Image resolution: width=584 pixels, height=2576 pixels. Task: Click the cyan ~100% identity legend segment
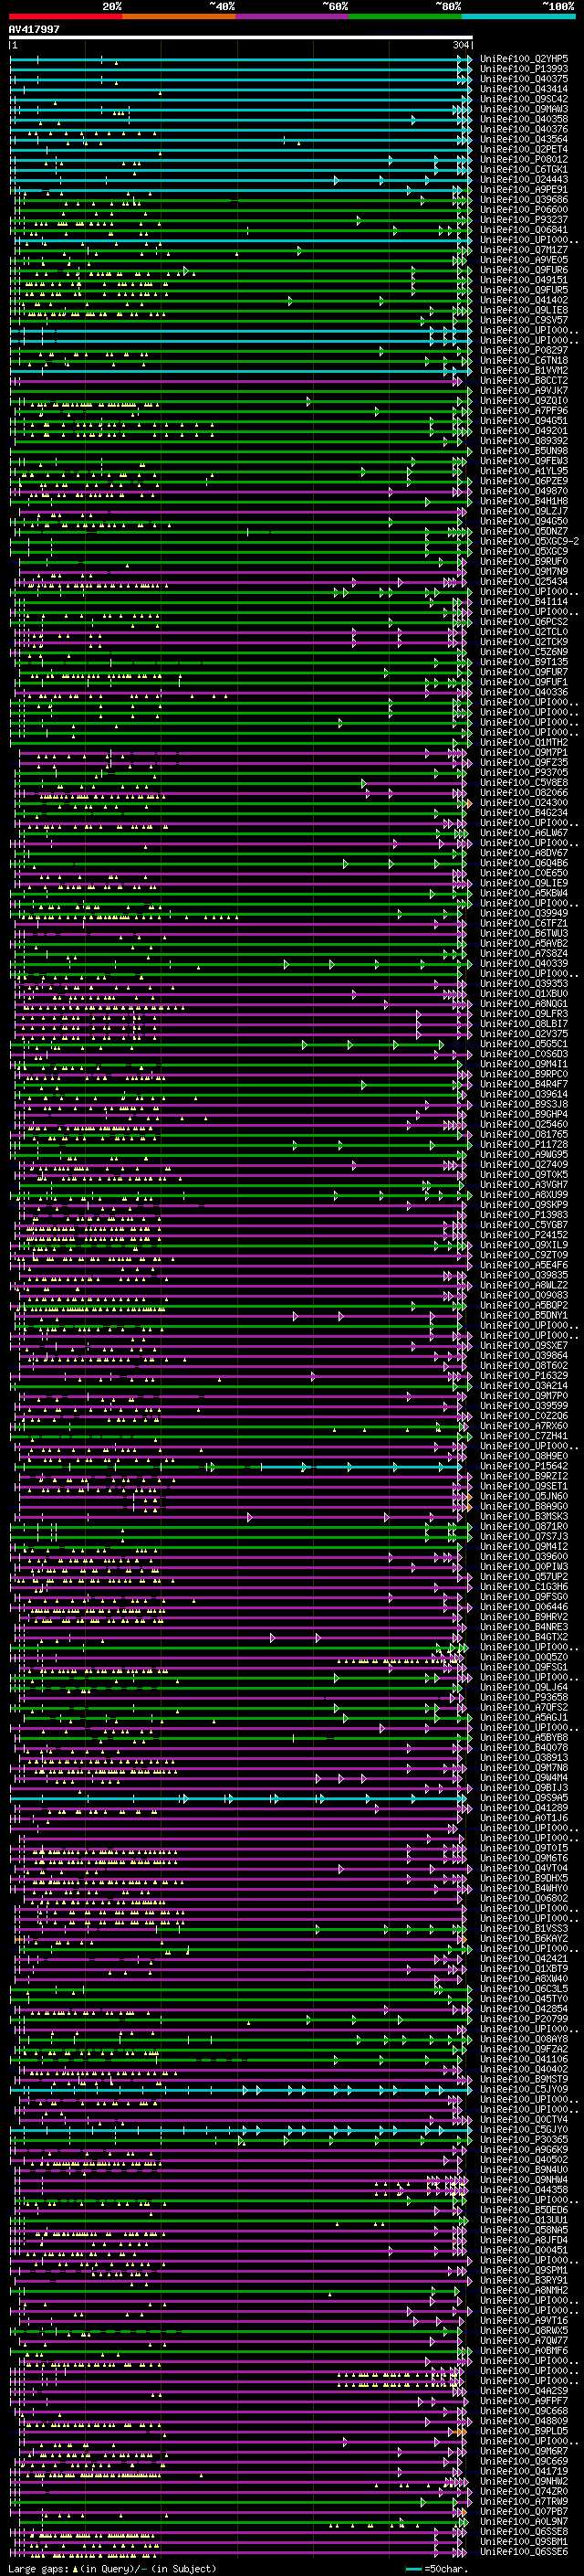pyautogui.click(x=518, y=16)
